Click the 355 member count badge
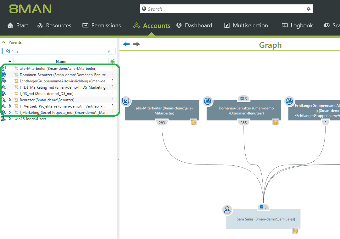This screenshot has height=239, width=340. coord(243,123)
